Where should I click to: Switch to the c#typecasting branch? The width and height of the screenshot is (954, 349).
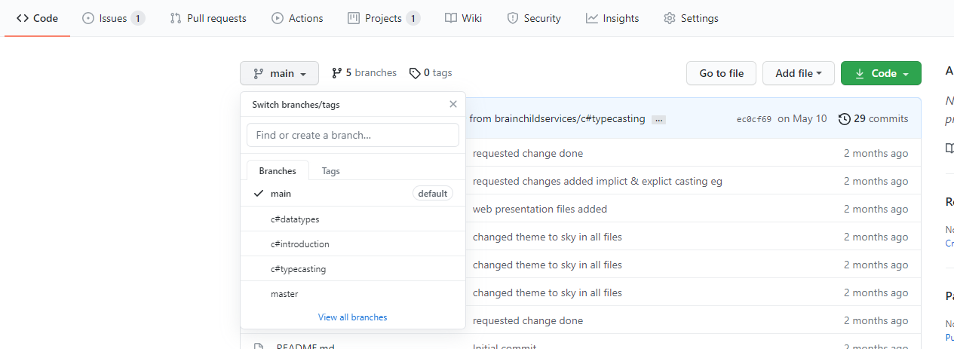[353, 269]
